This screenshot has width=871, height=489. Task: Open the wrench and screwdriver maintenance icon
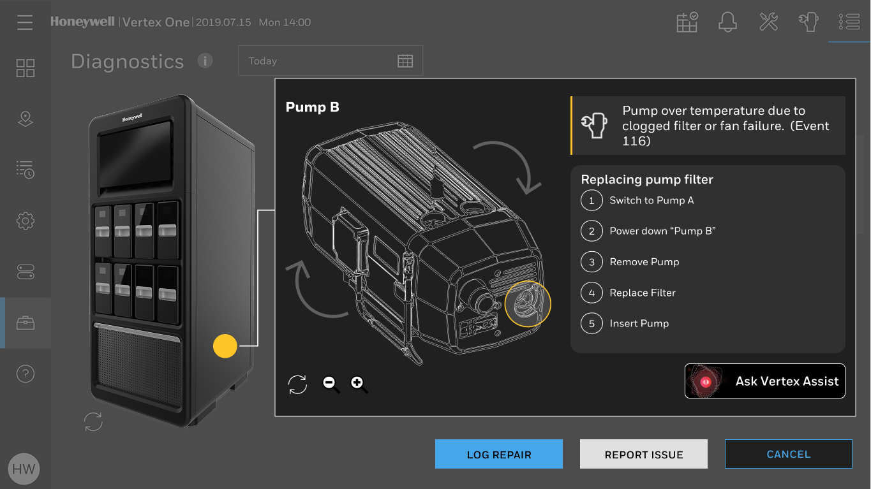click(768, 22)
